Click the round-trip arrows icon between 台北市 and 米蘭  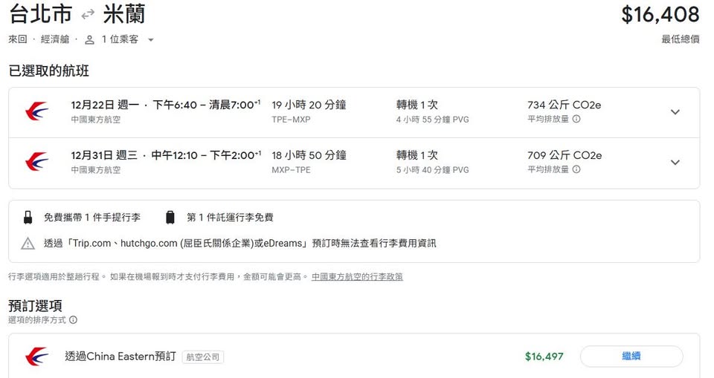tap(89, 14)
